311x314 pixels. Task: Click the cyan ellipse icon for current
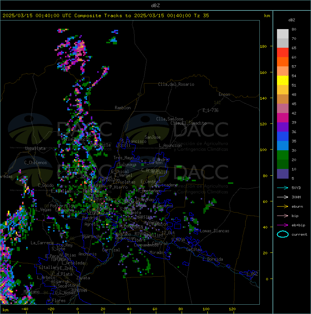pyautogui.click(x=283, y=234)
